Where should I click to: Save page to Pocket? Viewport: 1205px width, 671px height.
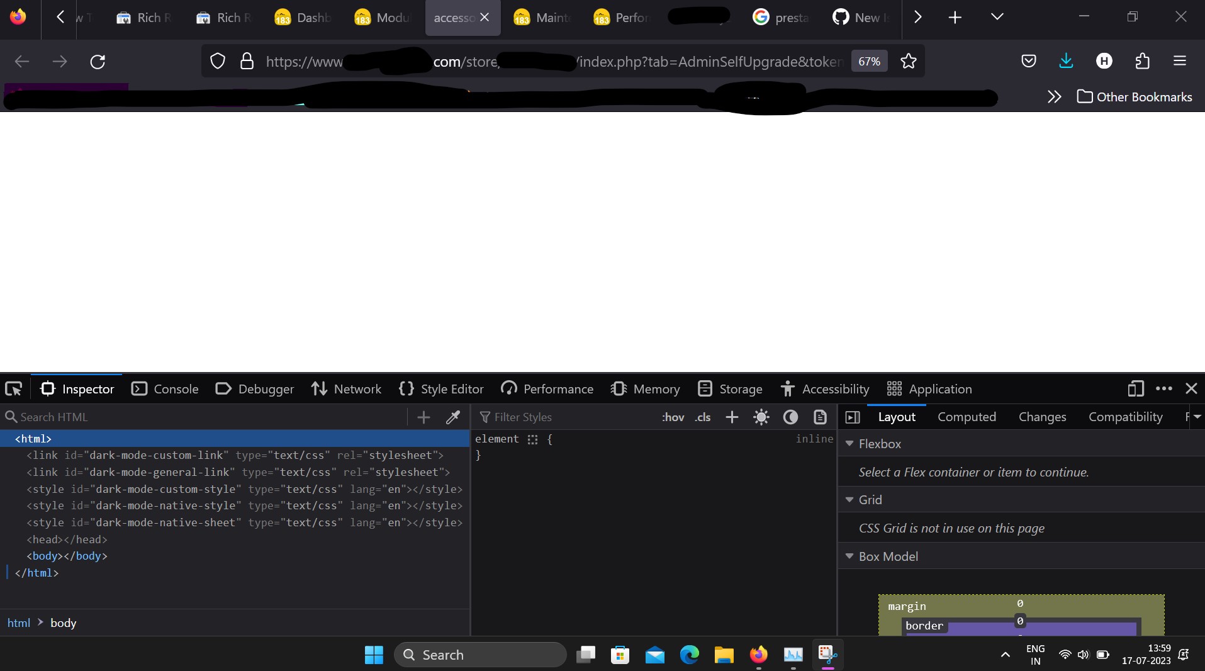pos(1029,61)
